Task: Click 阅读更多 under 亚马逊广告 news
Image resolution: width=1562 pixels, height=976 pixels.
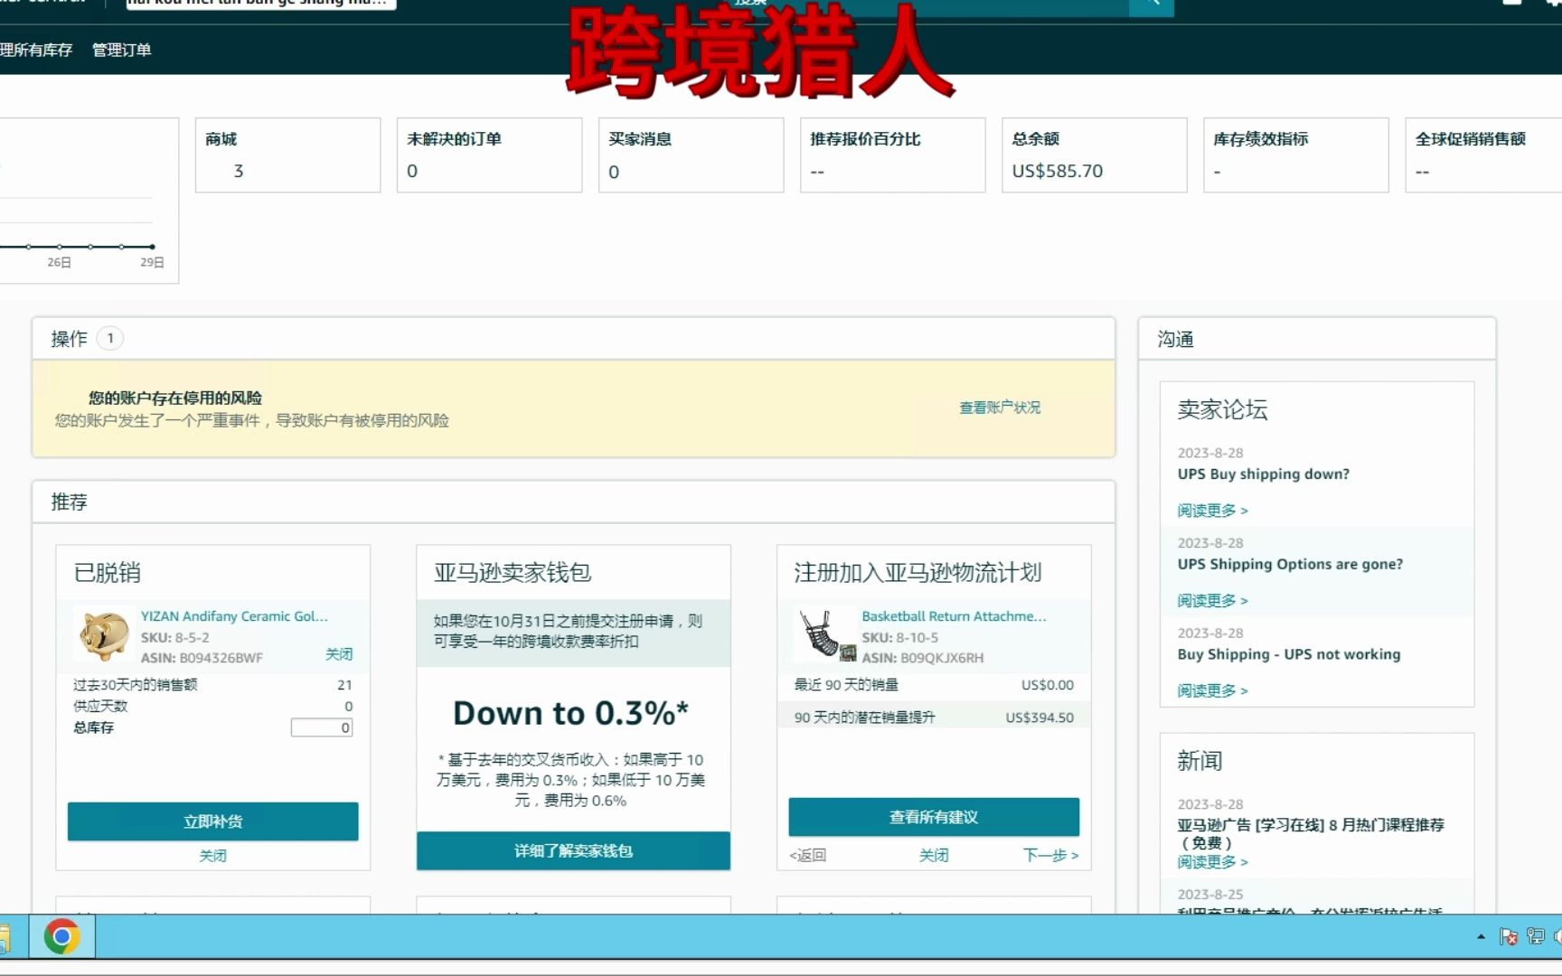Action: 1212,862
